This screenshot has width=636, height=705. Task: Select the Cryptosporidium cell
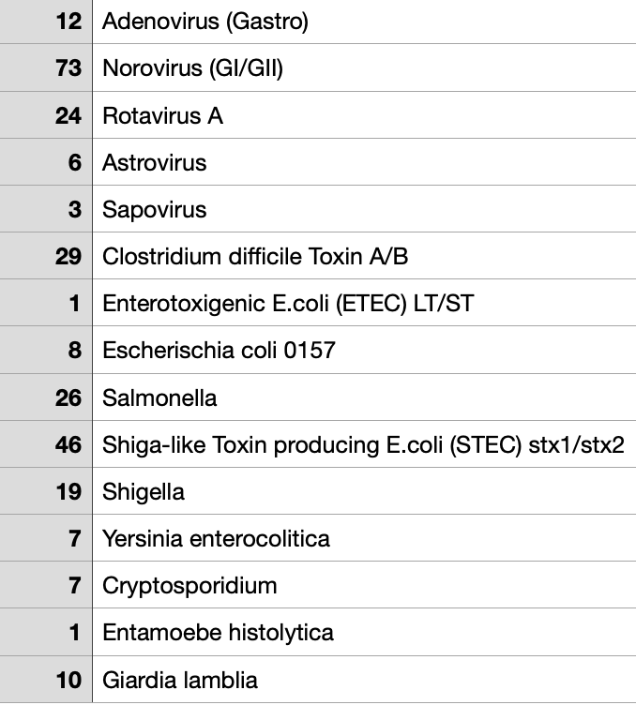[x=189, y=586]
